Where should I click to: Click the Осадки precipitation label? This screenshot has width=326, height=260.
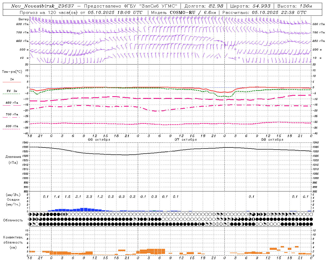(x=13, y=200)
